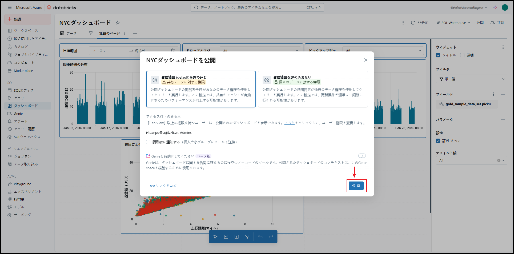The height and width of the screenshot is (254, 514).
Task: Open カタログ in the sidebar
Action: (x=28, y=47)
